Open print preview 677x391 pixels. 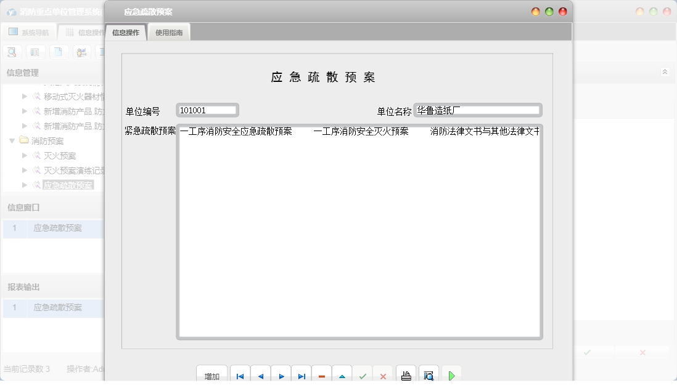point(429,374)
